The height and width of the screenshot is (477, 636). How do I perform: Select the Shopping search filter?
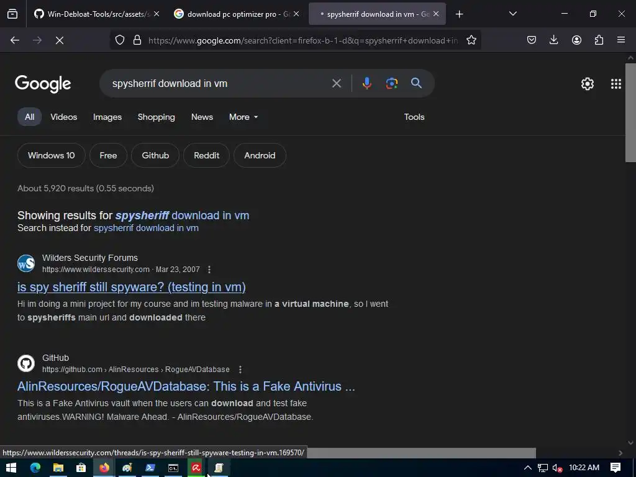tap(156, 117)
